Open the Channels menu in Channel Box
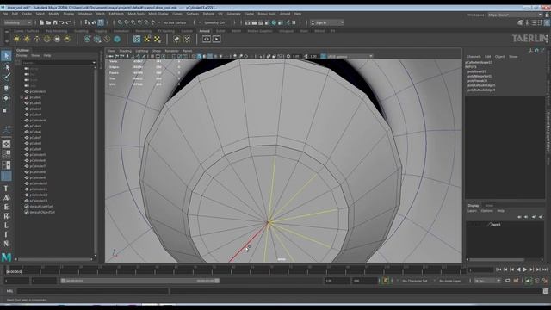This screenshot has height=310, width=551. click(474, 57)
